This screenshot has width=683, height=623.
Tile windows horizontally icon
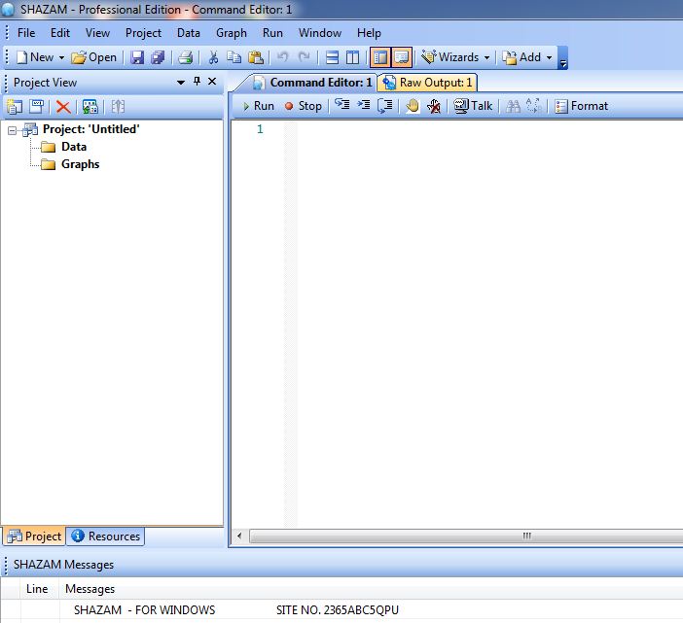pos(332,57)
